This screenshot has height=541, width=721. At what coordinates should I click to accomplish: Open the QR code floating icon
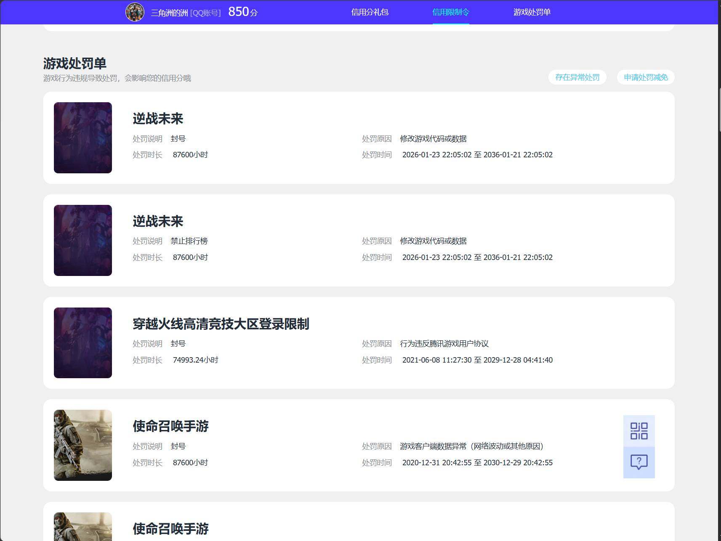pyautogui.click(x=639, y=431)
